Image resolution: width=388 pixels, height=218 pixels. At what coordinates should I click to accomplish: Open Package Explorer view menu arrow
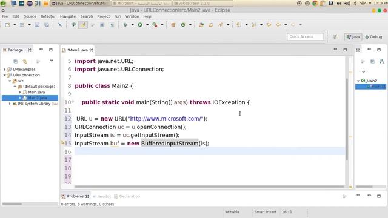coord(52,61)
